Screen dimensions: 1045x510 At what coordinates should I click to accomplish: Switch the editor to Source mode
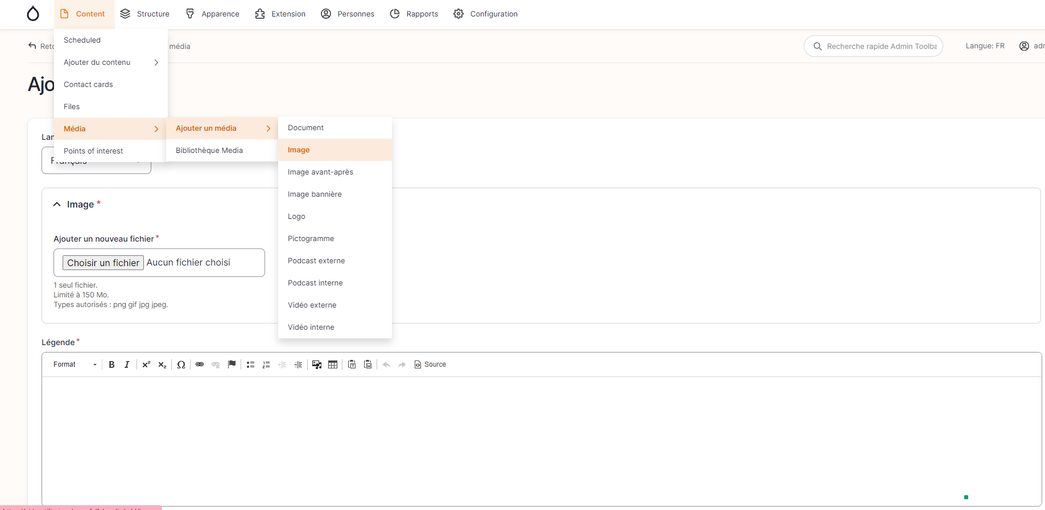[x=430, y=364]
